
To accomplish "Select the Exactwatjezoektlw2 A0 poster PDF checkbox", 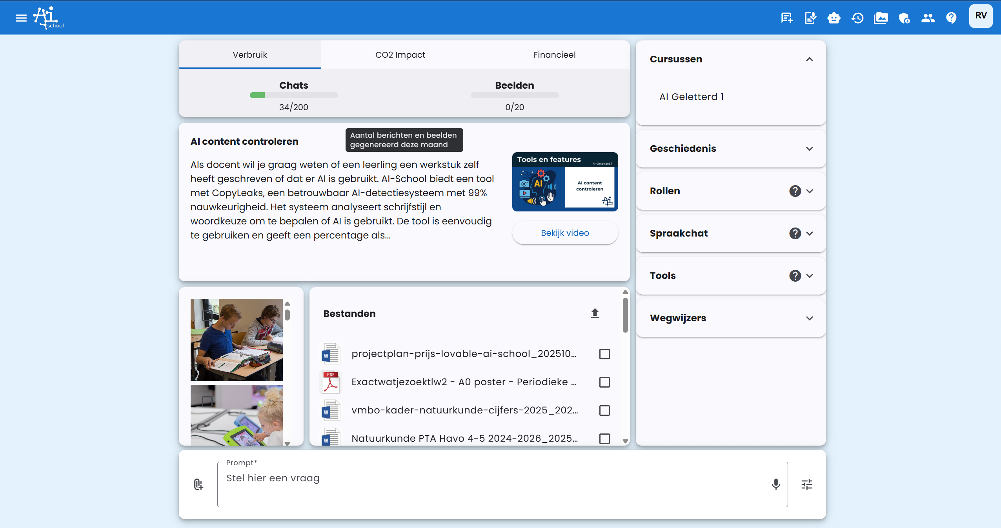I will 604,382.
